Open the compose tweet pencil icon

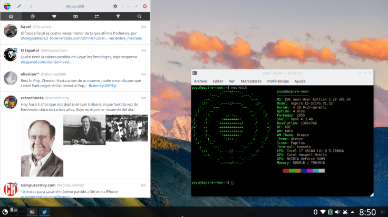pos(20,6)
